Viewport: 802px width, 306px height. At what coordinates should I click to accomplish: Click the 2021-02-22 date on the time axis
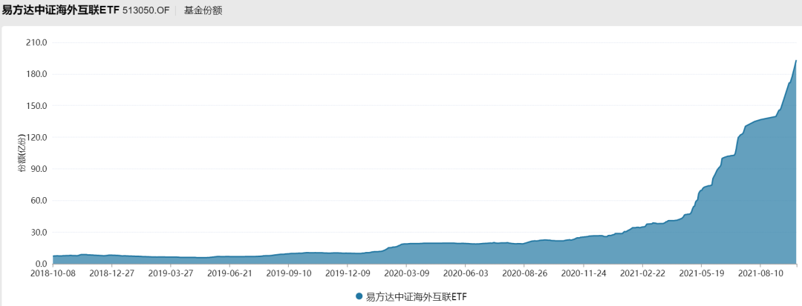click(x=642, y=273)
